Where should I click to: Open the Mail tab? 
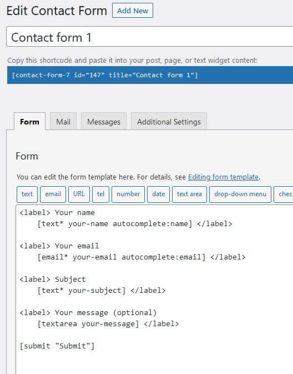pos(63,122)
